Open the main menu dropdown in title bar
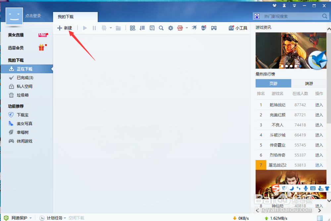Image resolution: width=331 pixels, height=221 pixels. coord(294,6)
